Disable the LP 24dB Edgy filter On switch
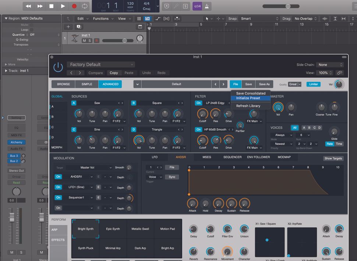The width and height of the screenshot is (357, 261). click(198, 103)
